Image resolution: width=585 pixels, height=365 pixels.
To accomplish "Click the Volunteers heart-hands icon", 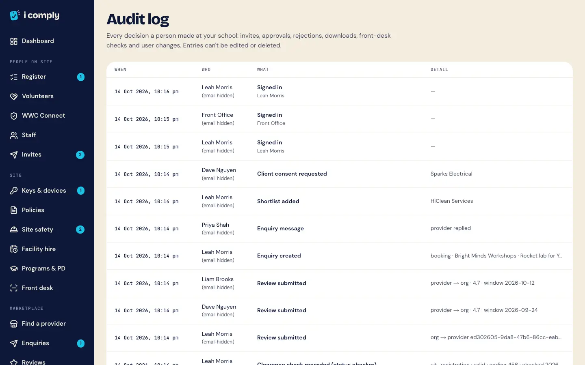I will pyautogui.click(x=14, y=96).
